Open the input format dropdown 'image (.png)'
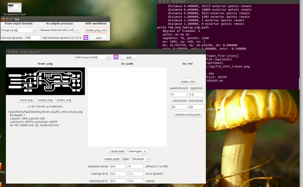Screen dimensions: 303x187 19,30
